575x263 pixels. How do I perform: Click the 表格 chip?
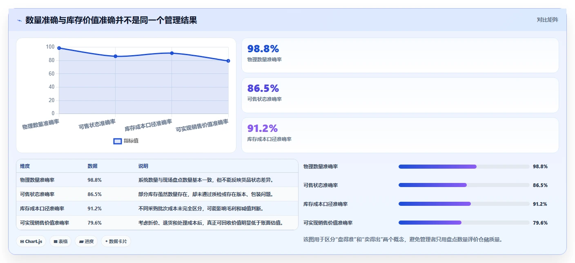tap(60, 241)
